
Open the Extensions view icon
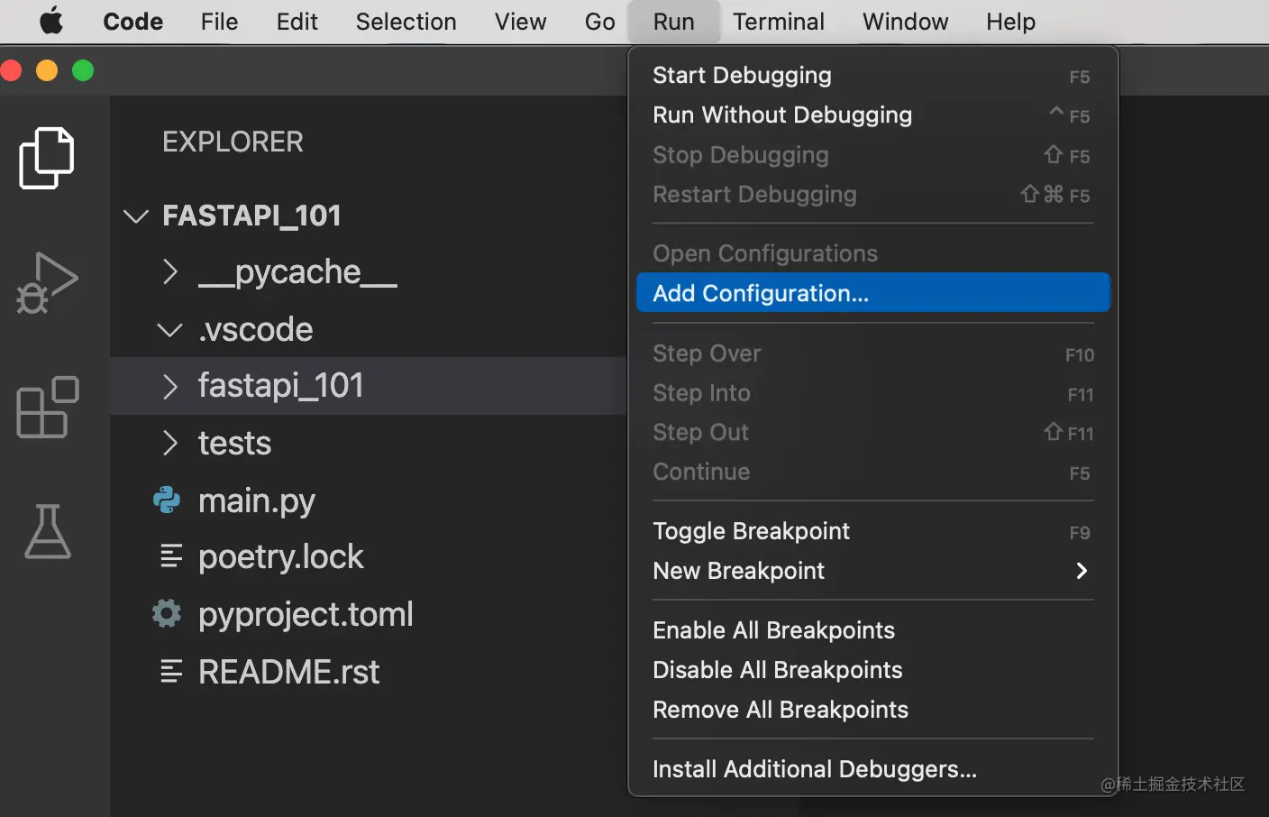click(47, 407)
